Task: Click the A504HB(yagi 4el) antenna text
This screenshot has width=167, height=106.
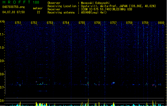Action: 94,12
